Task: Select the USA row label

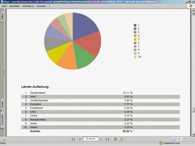Action: [33, 112]
